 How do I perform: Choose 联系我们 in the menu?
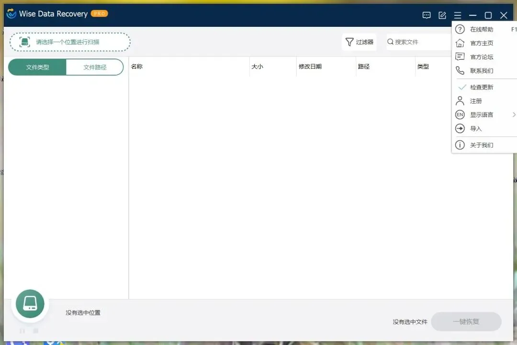point(484,70)
